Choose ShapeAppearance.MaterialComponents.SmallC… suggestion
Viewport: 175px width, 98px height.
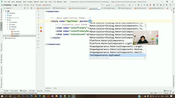[x=117, y=52]
